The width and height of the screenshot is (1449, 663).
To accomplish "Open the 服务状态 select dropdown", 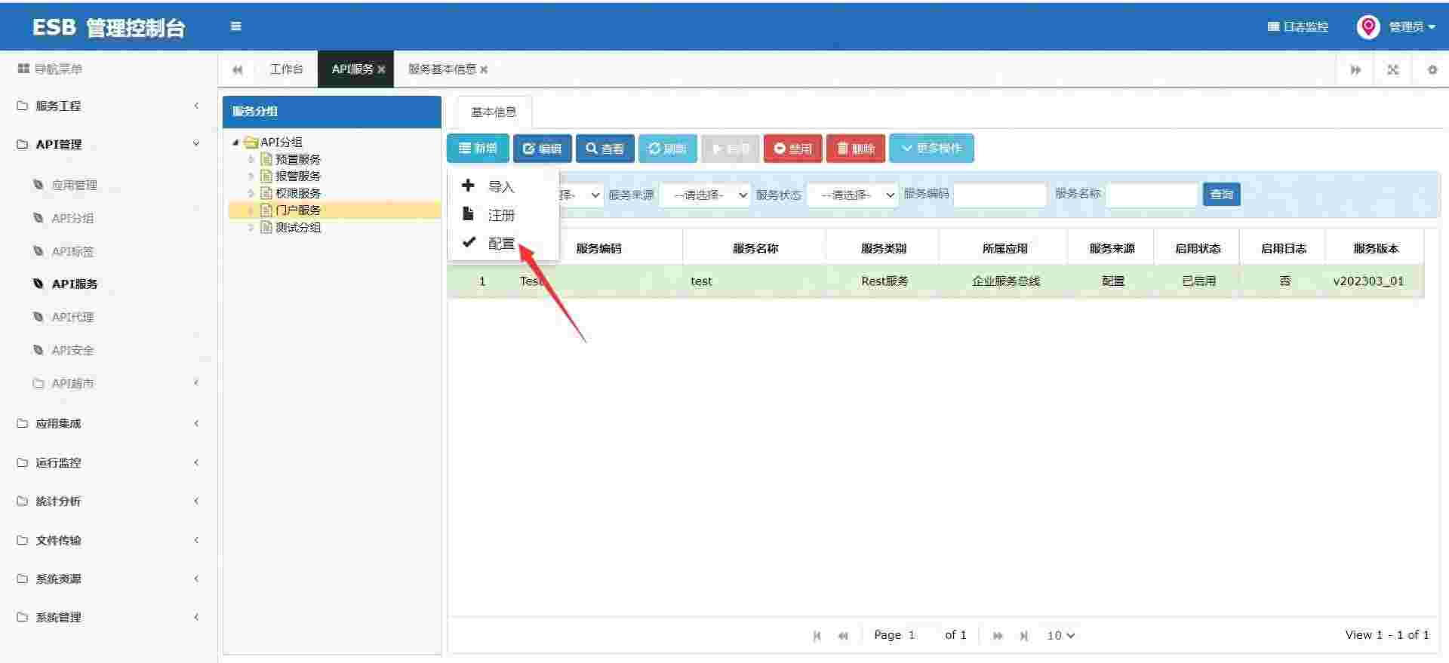I will 852,195.
